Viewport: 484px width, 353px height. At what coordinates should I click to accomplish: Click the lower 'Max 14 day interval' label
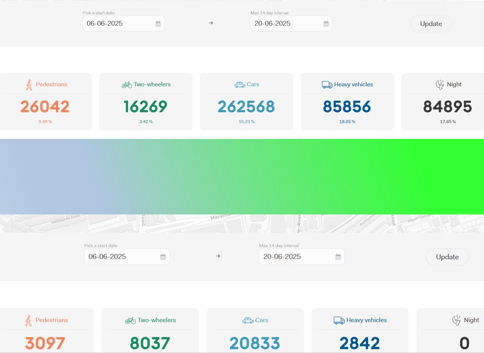[x=279, y=245]
